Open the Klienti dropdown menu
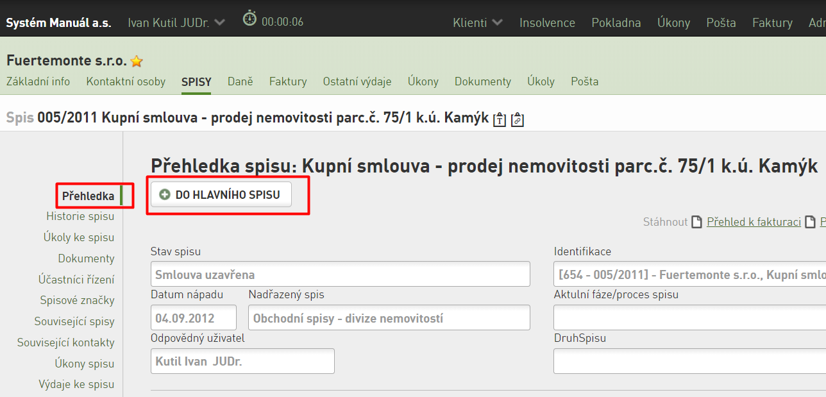826x397 pixels. pyautogui.click(x=478, y=22)
